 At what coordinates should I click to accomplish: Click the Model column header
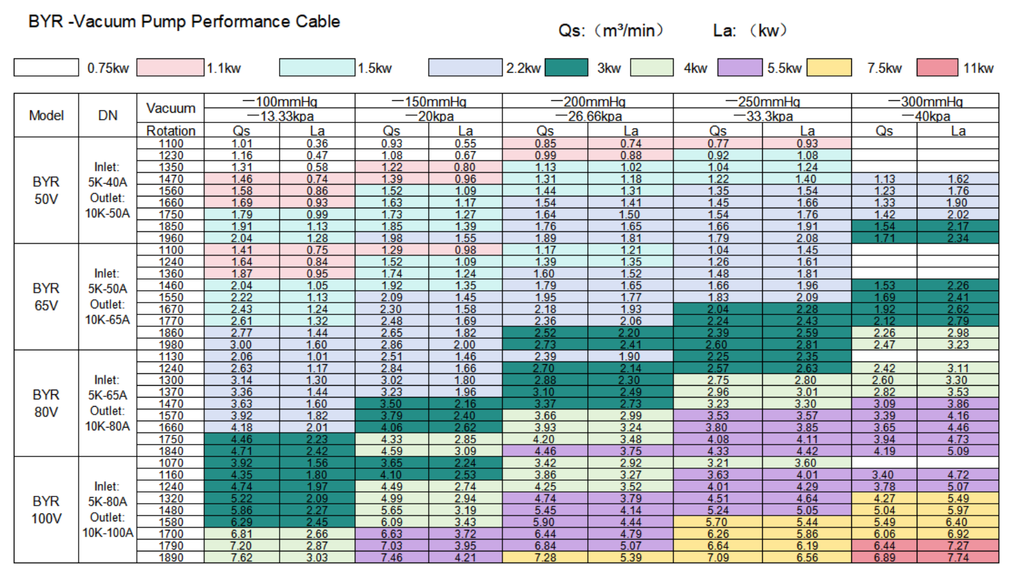[x=46, y=115]
